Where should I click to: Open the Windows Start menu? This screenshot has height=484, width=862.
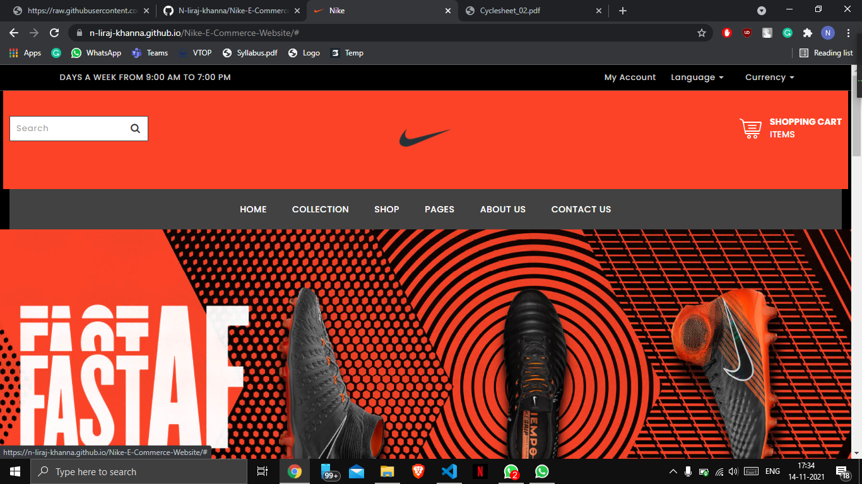[15, 471]
